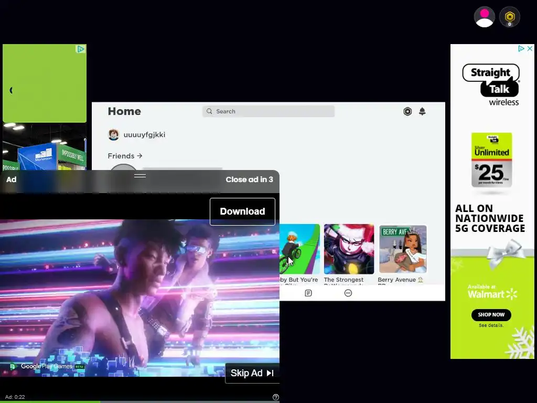537x403 pixels.
Task: Click the 'Ad: 0:22' timer text
Action: pyautogui.click(x=15, y=397)
